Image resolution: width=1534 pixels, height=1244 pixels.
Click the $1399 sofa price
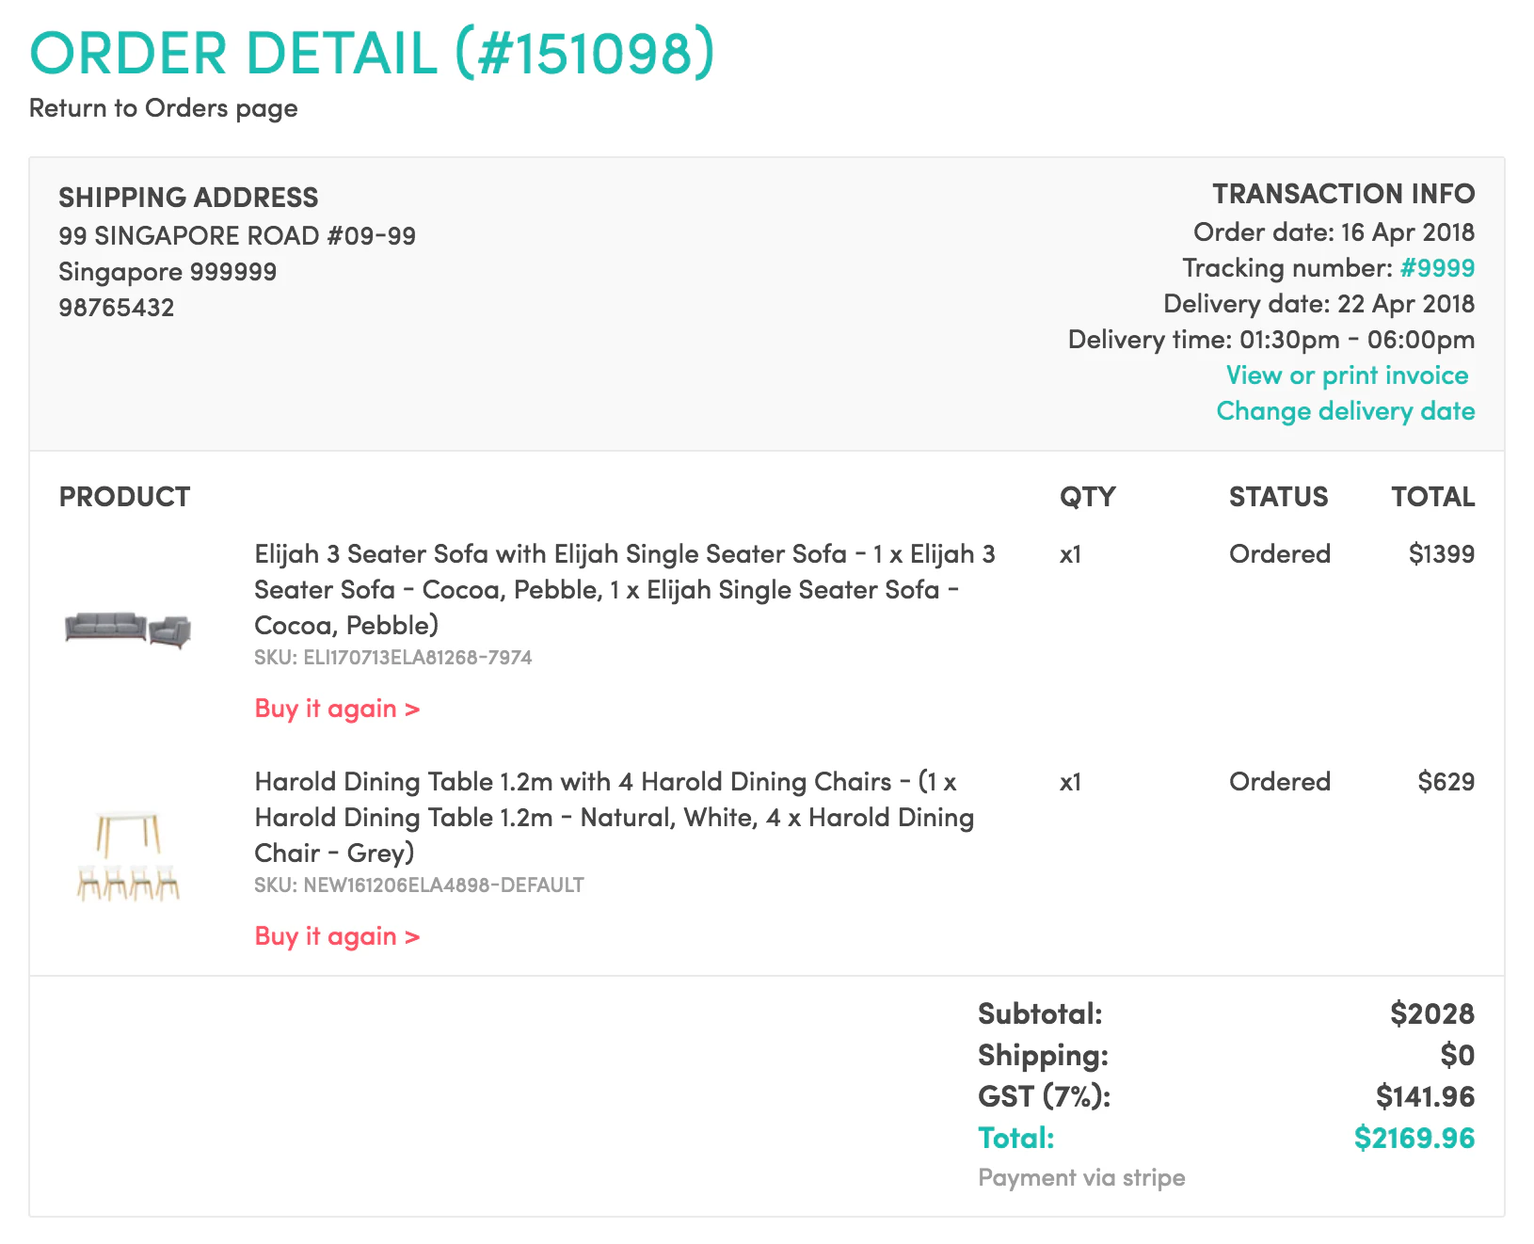click(1441, 554)
